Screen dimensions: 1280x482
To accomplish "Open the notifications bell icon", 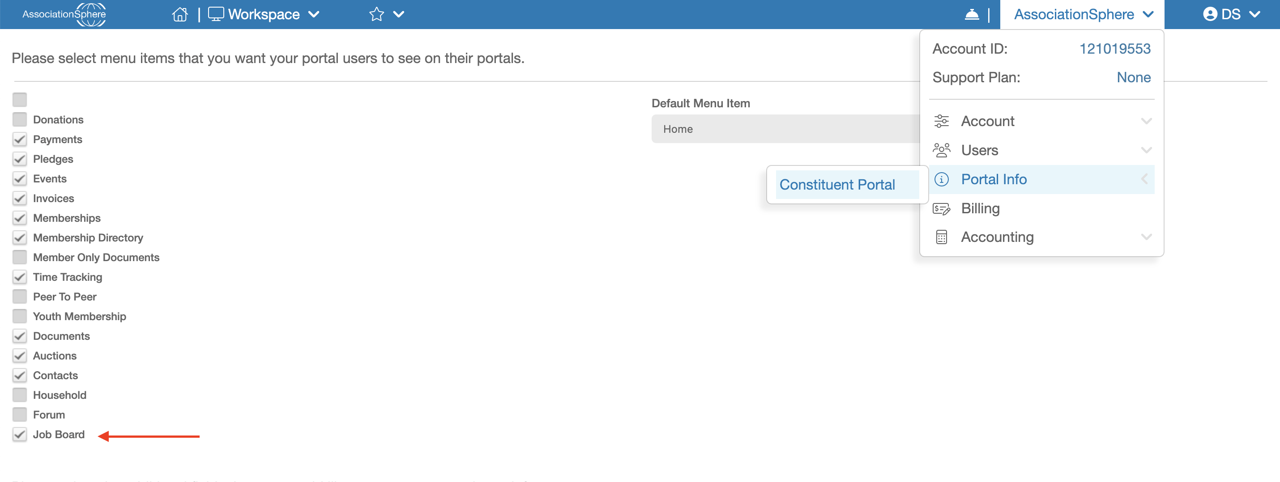I will point(972,14).
